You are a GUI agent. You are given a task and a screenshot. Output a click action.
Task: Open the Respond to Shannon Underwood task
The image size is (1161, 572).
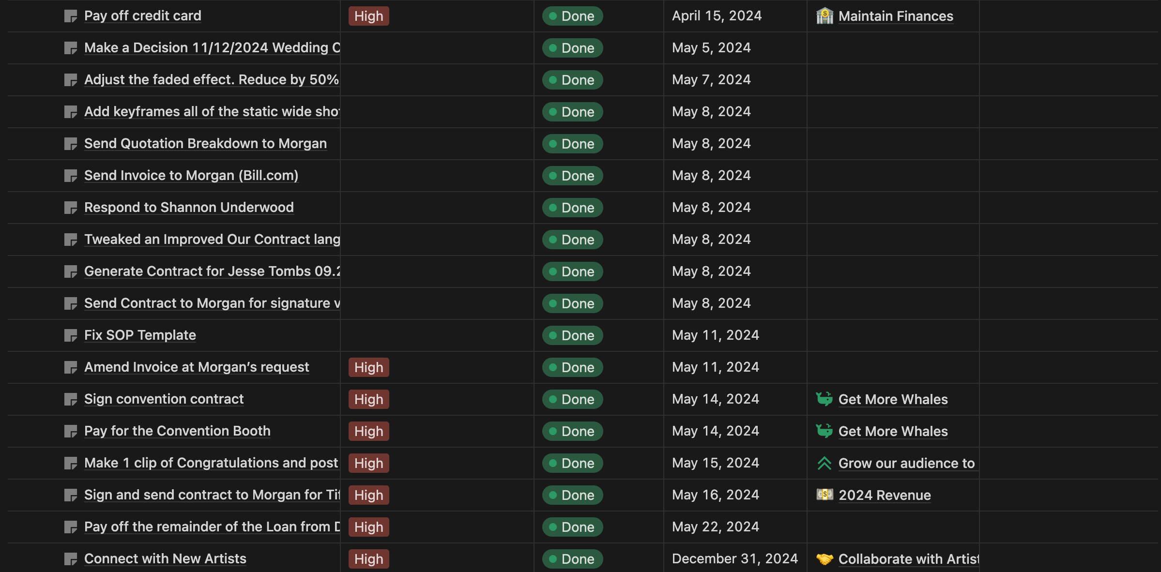189,208
